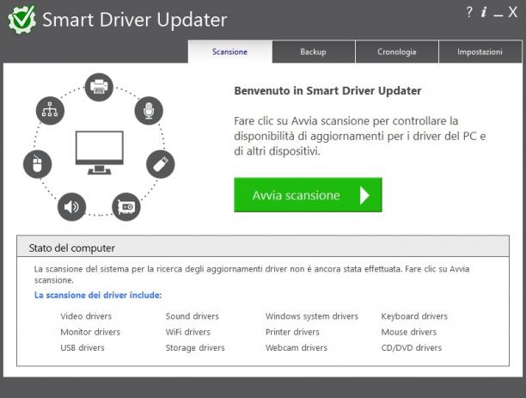Click 'Sound drivers' text

coord(193,316)
